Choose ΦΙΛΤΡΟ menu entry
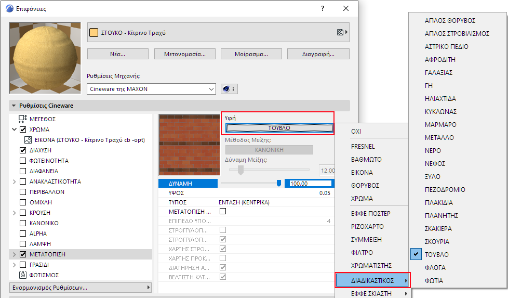The height and width of the screenshot is (298, 508). tap(362, 252)
